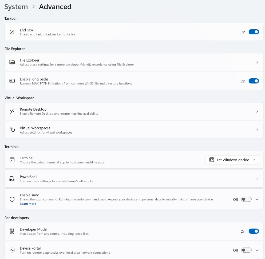Turn off the End Task toggle
Image resolution: width=265 pixels, height=259 pixels.
(254, 32)
